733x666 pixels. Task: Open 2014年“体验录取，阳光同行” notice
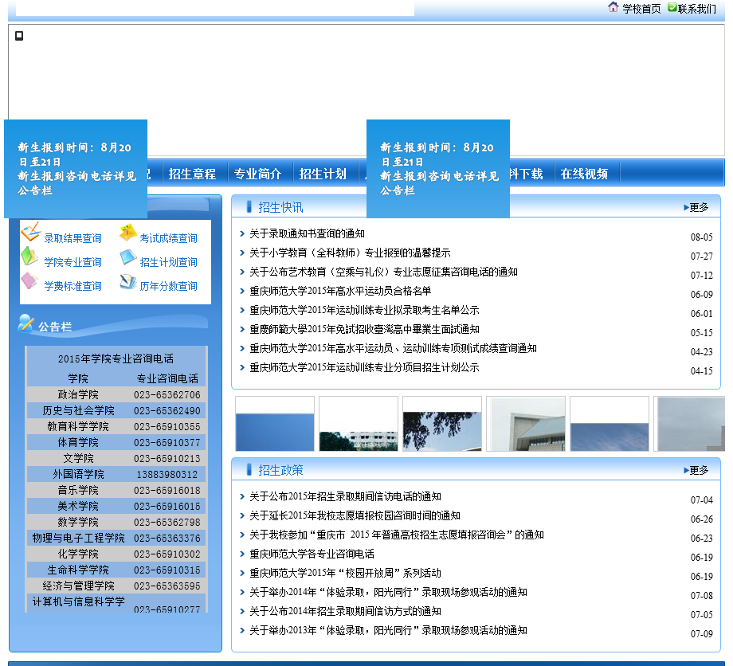pos(388,592)
